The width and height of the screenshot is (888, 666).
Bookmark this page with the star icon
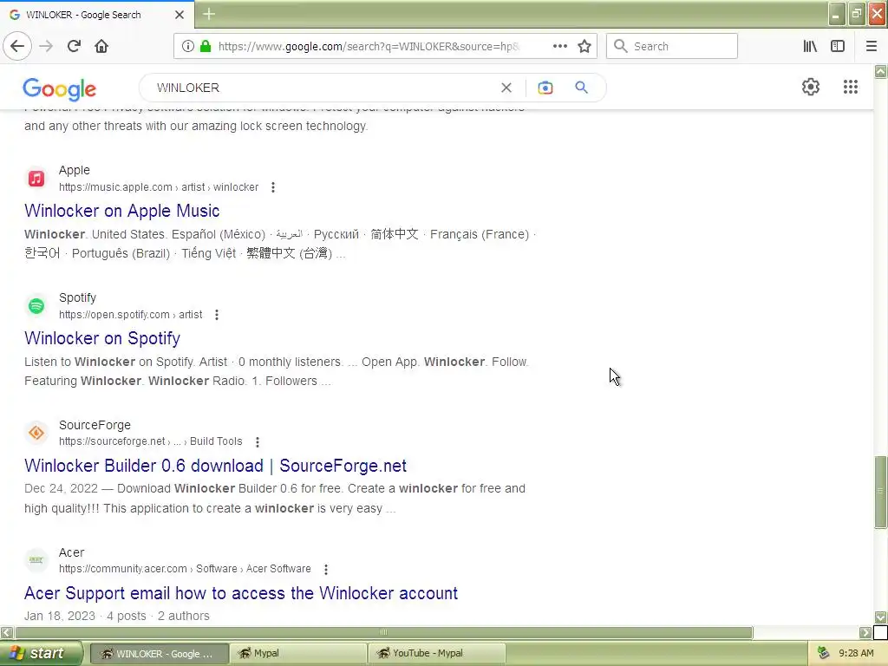[584, 46]
